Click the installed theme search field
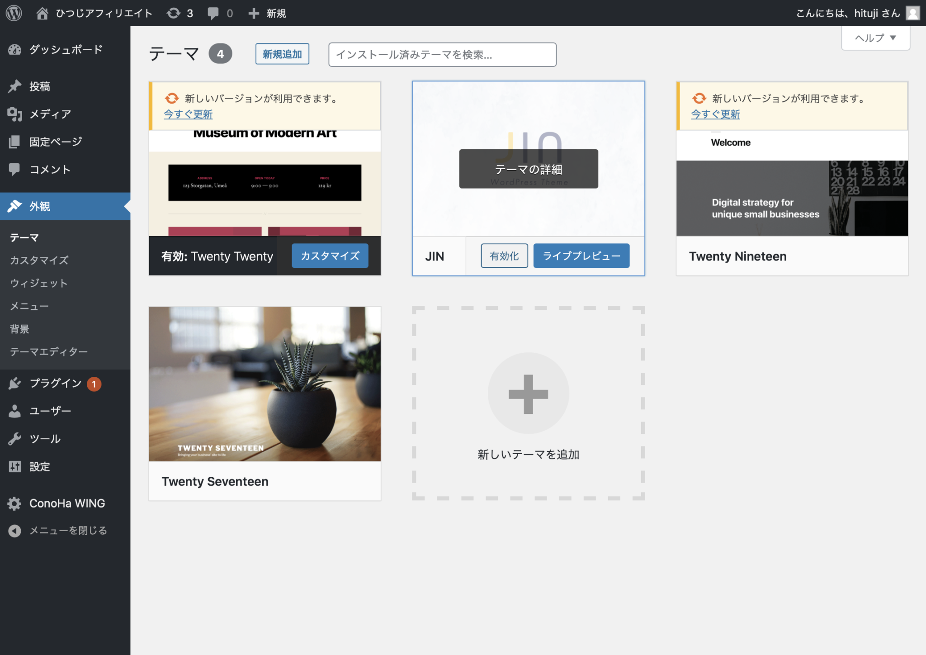The height and width of the screenshot is (655, 926). [442, 54]
